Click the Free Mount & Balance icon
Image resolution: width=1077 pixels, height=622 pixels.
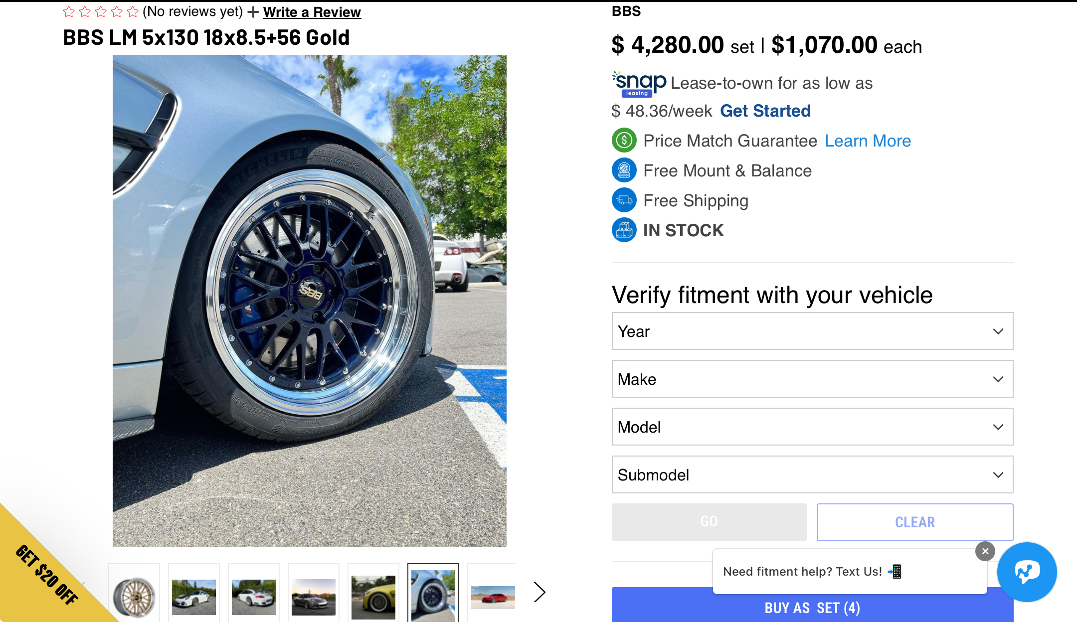(624, 170)
